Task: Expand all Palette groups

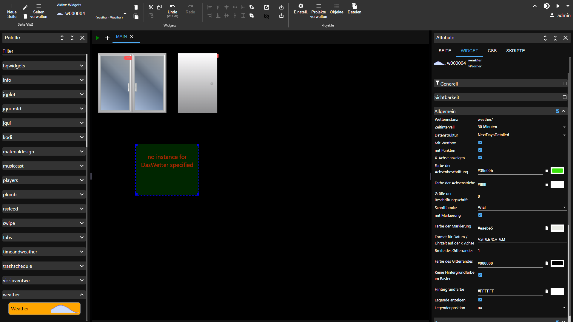Action: click(x=62, y=38)
